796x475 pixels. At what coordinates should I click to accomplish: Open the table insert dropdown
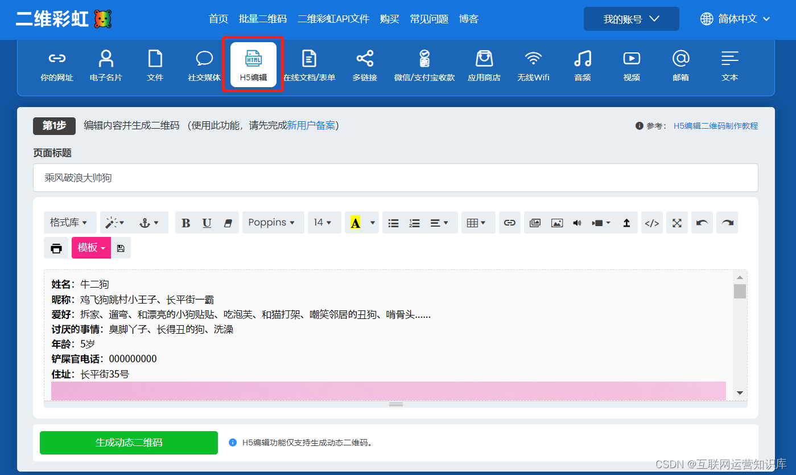tap(478, 223)
